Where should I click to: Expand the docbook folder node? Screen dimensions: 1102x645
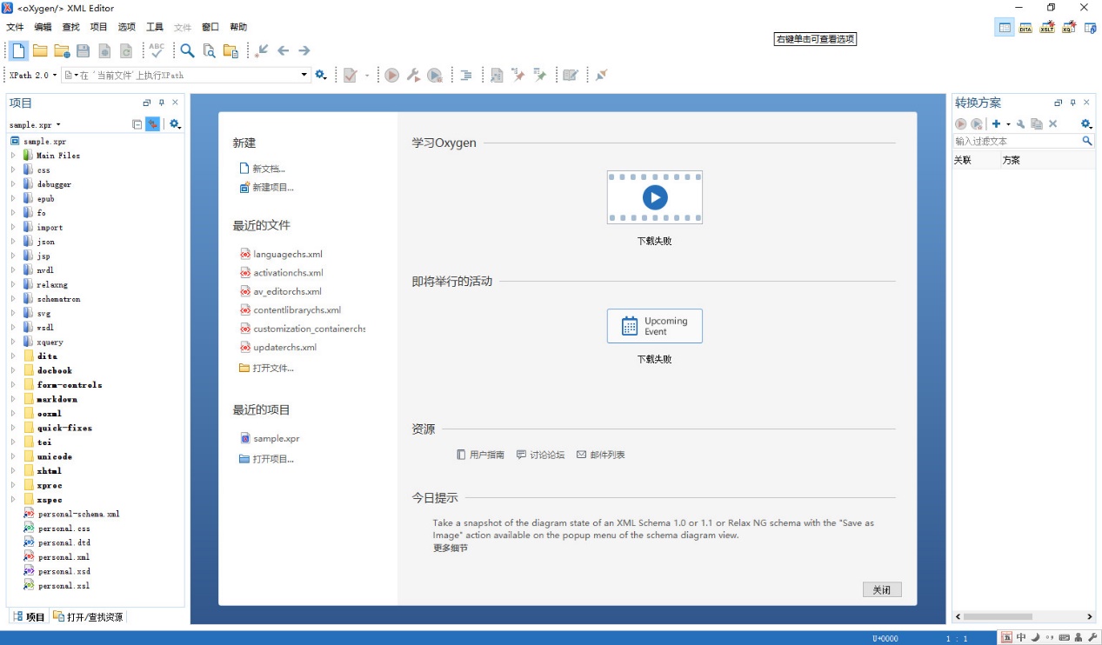(x=13, y=370)
